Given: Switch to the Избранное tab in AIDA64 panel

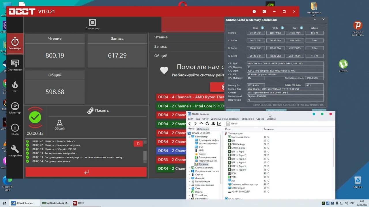Looking at the screenshot, I should click(203, 129).
